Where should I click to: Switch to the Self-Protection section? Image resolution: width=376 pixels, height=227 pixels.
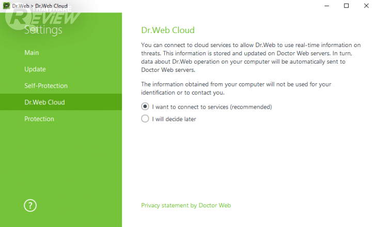coord(46,86)
